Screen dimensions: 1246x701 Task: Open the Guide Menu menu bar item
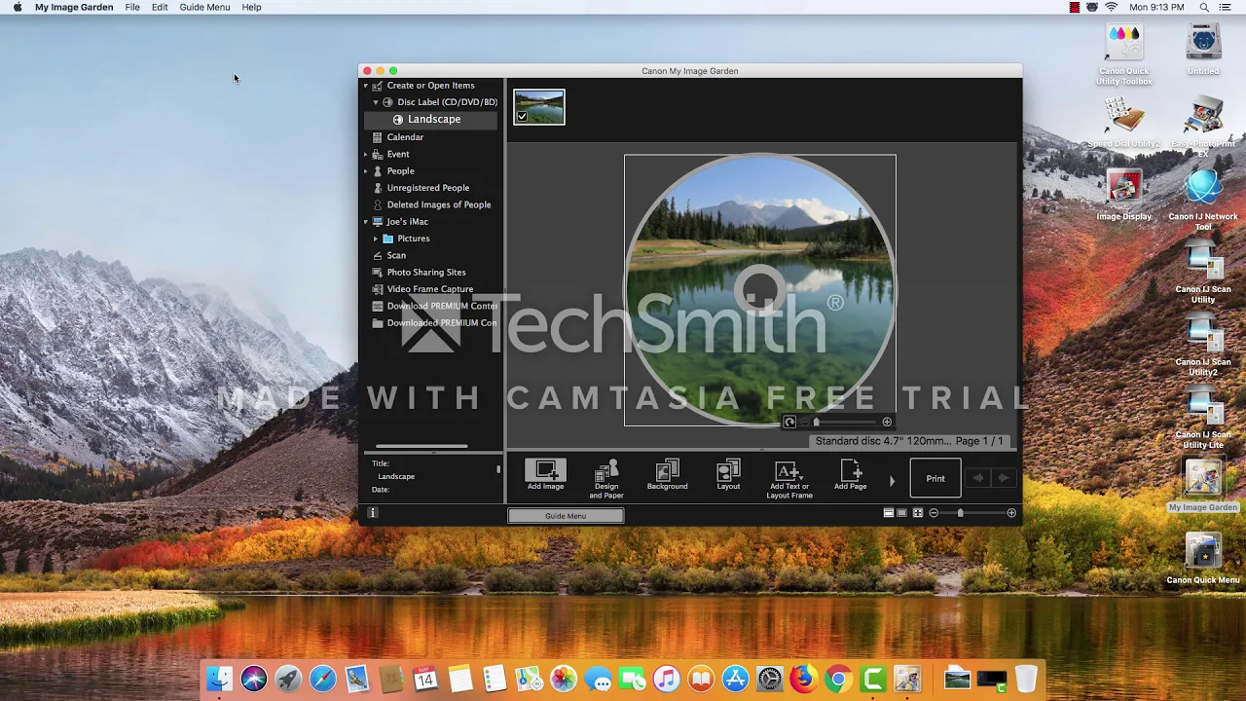pyautogui.click(x=204, y=7)
